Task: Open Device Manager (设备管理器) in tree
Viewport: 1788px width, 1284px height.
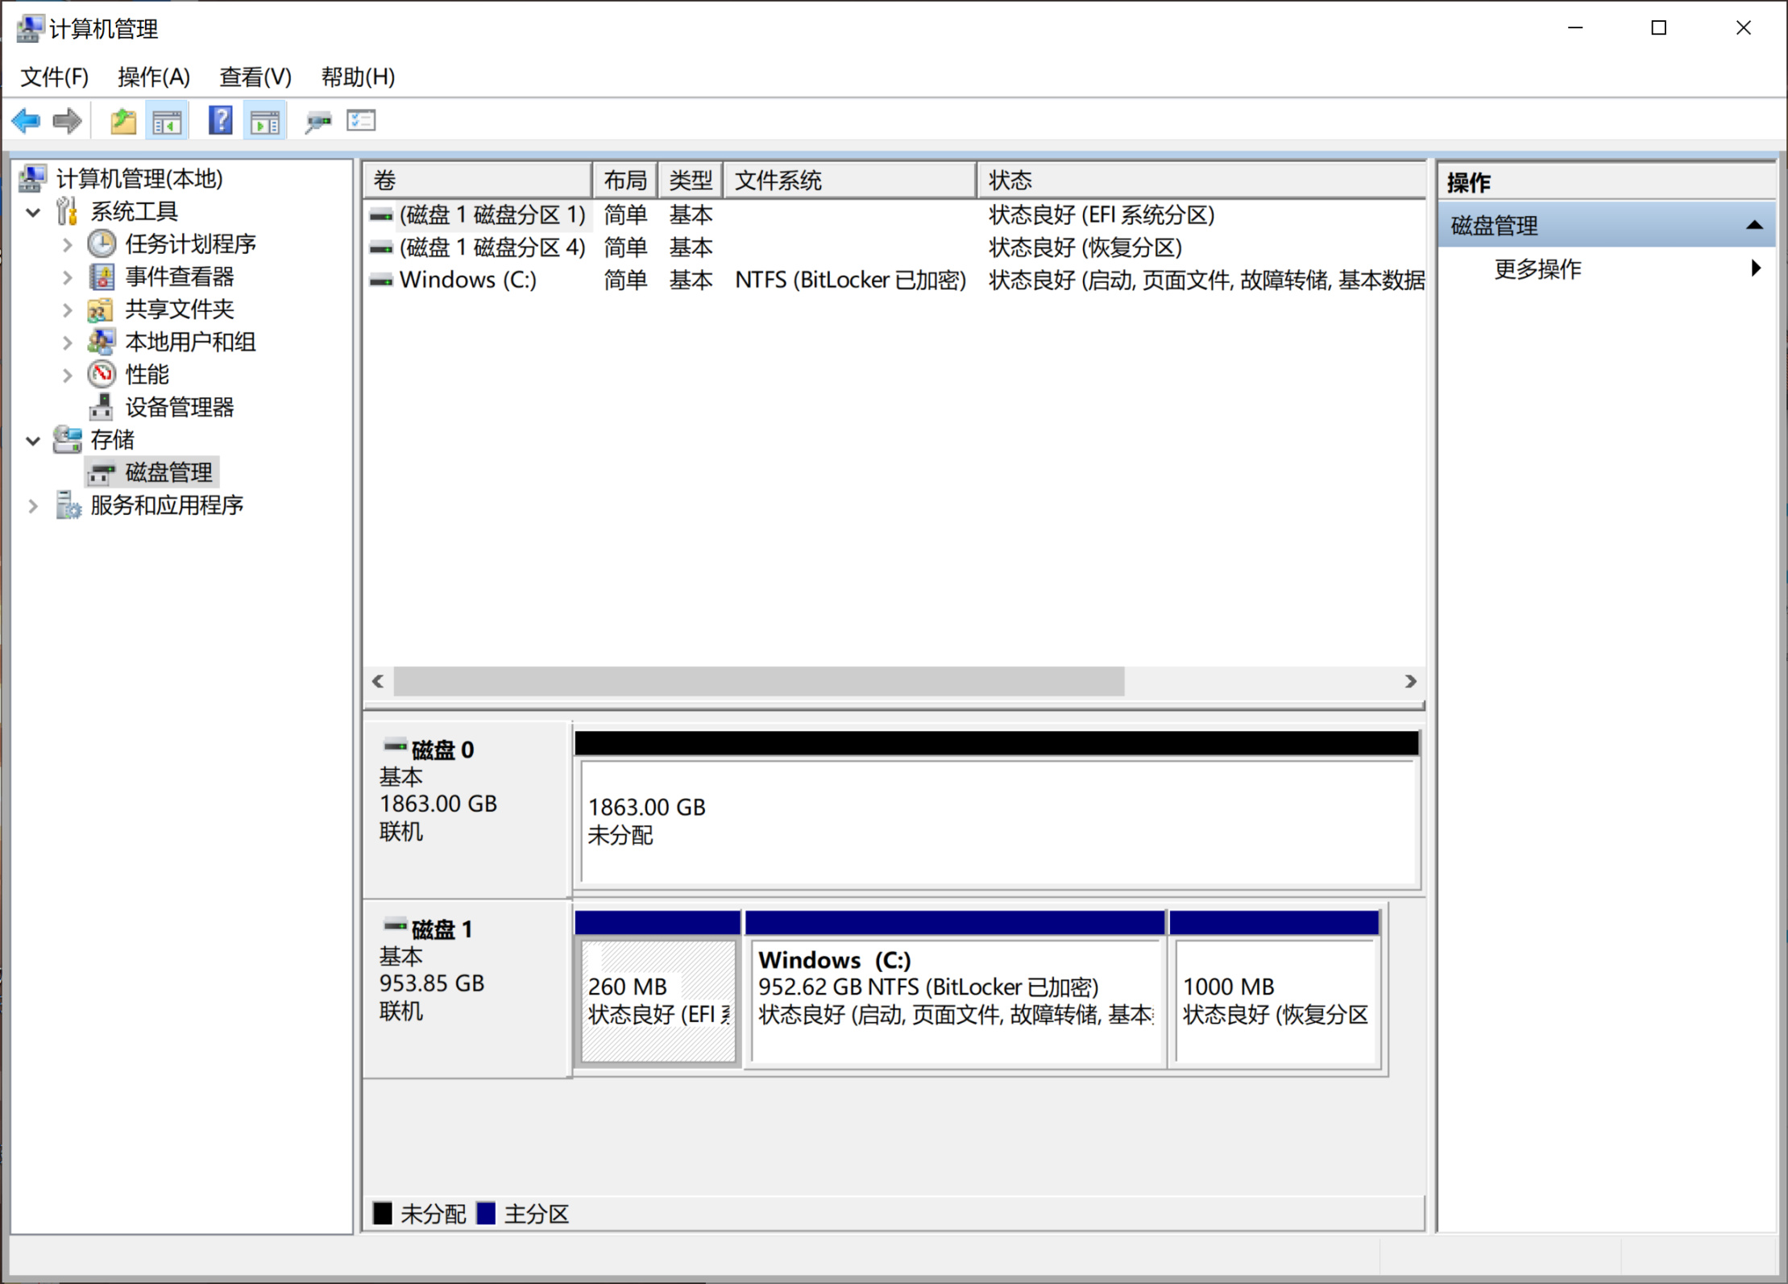Action: tap(179, 407)
